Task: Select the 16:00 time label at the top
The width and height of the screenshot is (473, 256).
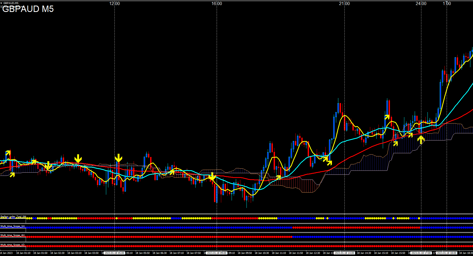Action: [x=217, y=3]
